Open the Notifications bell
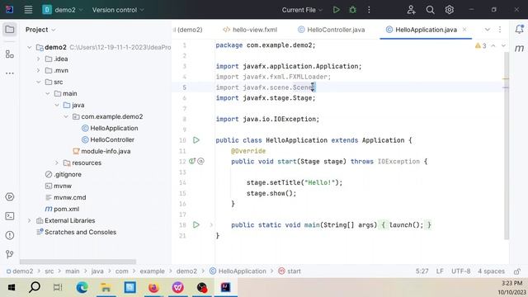Image resolution: width=528 pixels, height=297 pixels. 519,30
